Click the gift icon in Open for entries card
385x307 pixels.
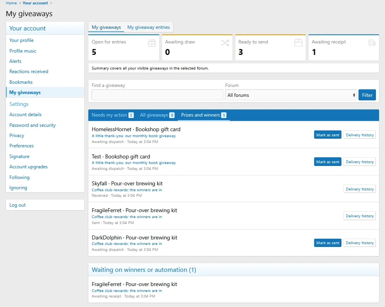[x=152, y=43]
